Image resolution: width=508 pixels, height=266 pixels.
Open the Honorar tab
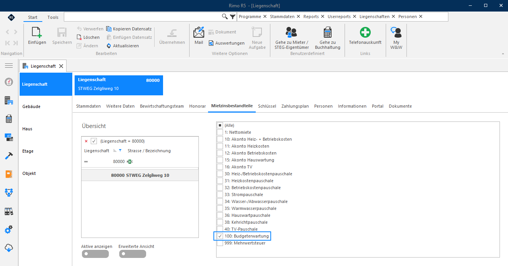198,106
